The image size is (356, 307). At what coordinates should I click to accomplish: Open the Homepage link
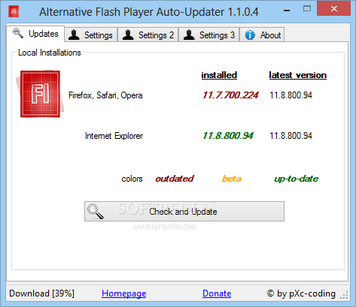124,293
